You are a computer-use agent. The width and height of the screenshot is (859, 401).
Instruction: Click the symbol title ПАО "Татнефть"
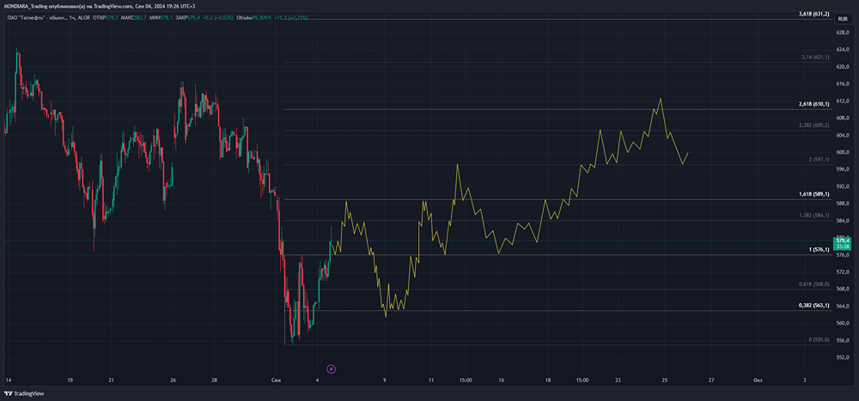pos(28,18)
